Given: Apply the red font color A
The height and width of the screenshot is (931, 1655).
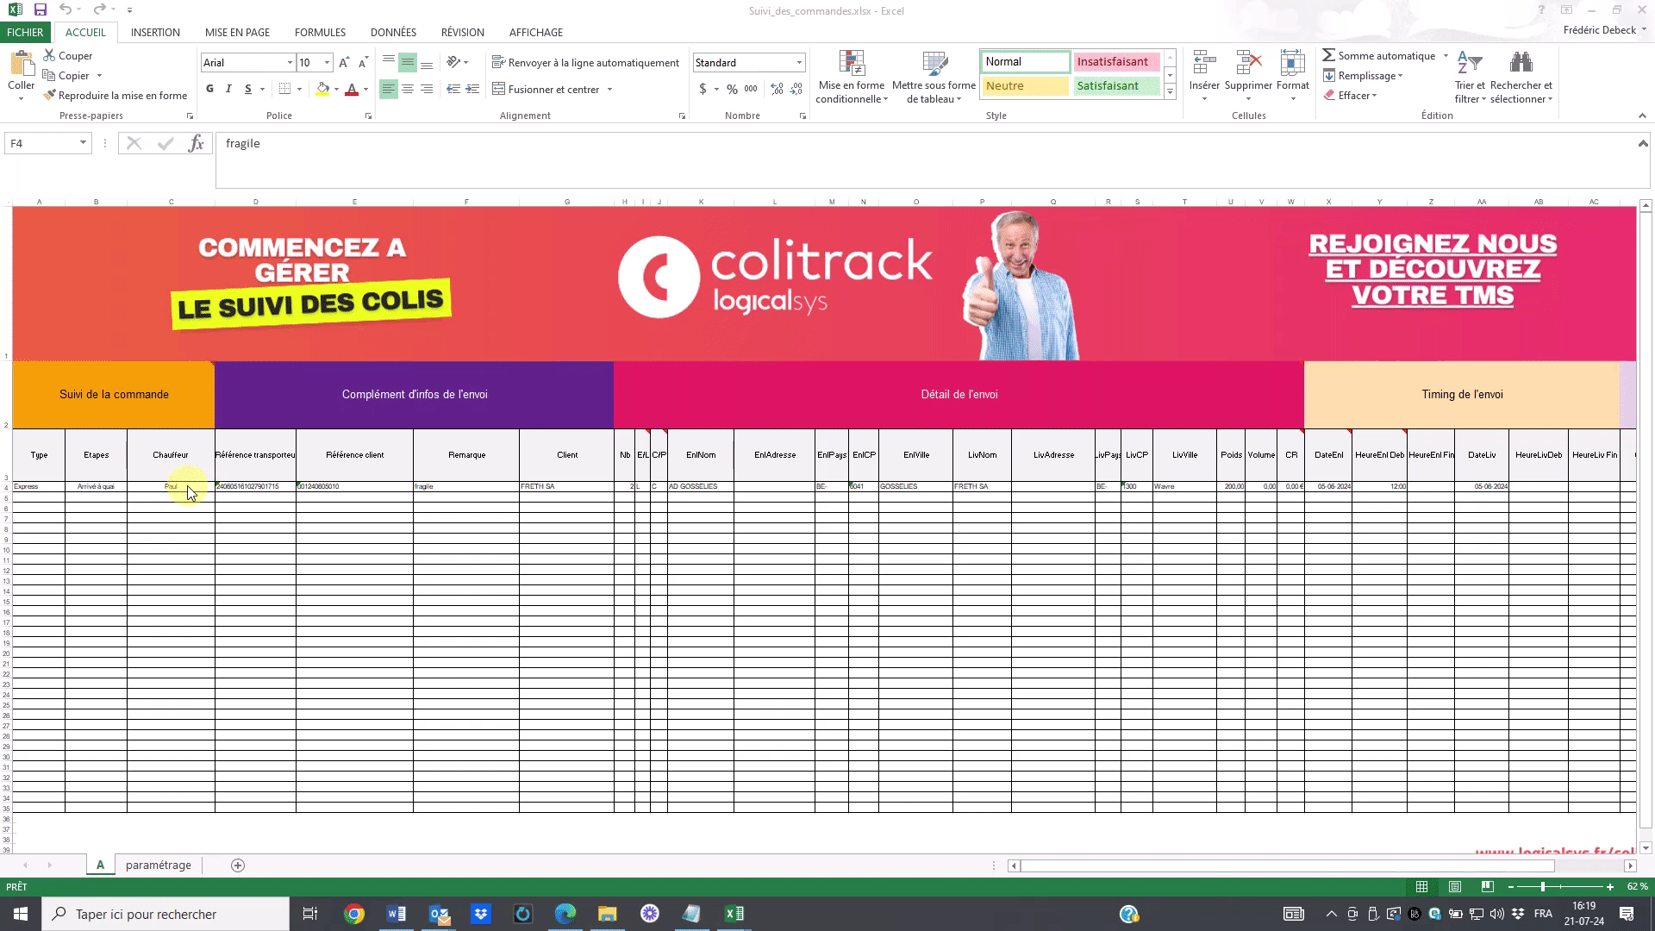Looking at the screenshot, I should point(352,89).
